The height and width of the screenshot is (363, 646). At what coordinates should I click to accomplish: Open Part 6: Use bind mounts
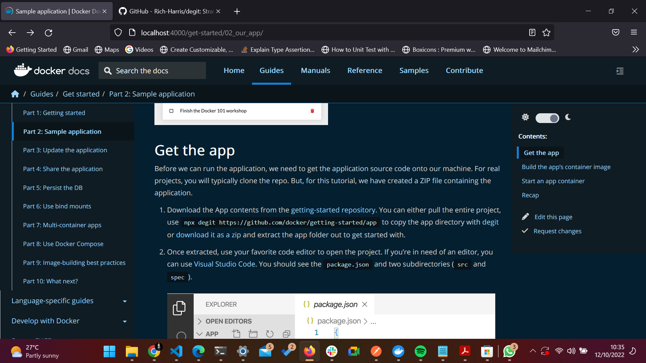coord(57,206)
